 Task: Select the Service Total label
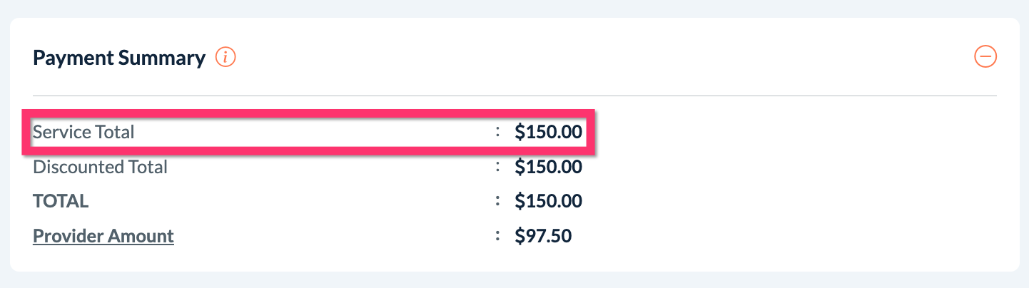[83, 132]
